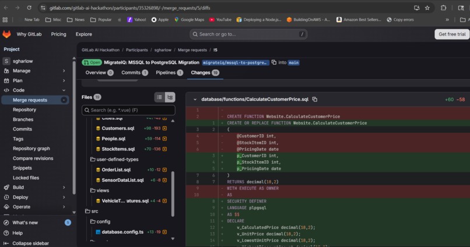Click the Help question mark icon

[6, 233]
